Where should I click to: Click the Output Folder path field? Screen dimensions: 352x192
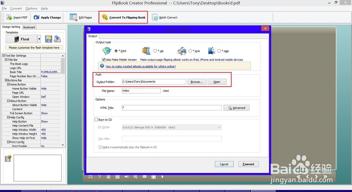pyautogui.click(x=154, y=82)
